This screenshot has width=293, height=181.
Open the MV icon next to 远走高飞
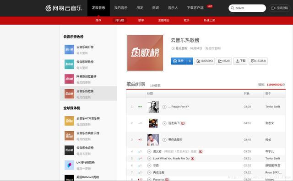[x=183, y=123]
